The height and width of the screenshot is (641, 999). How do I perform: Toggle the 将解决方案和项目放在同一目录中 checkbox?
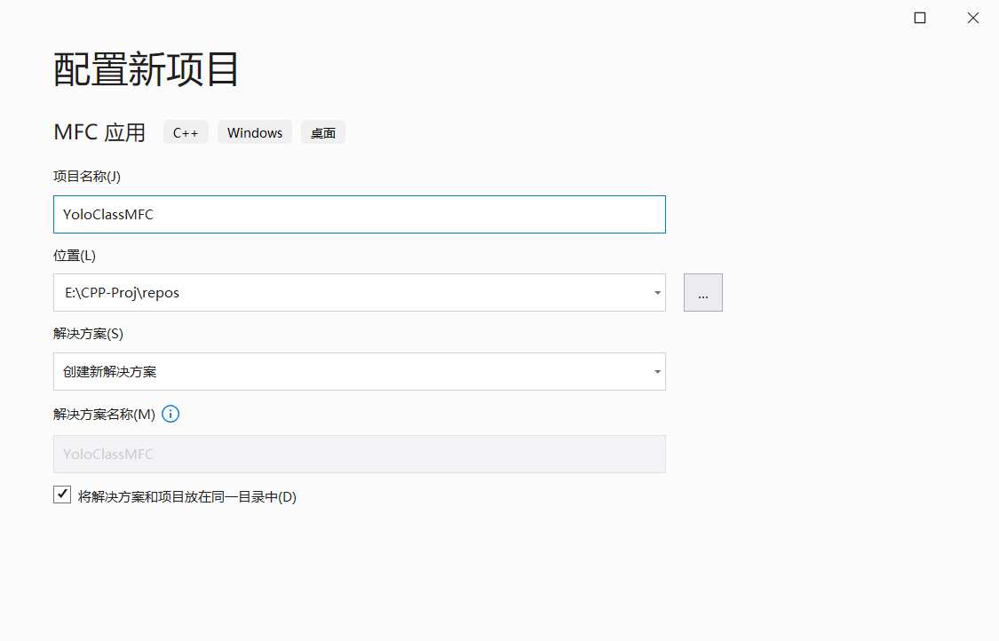click(62, 495)
